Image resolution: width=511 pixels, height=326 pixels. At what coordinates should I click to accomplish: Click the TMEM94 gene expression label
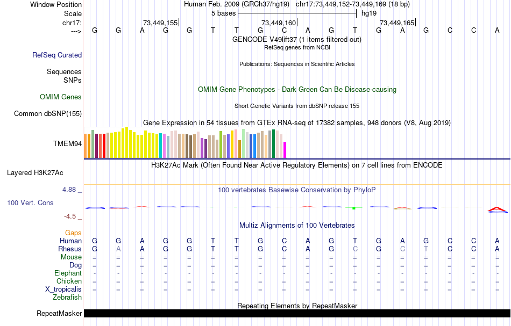click(67, 143)
